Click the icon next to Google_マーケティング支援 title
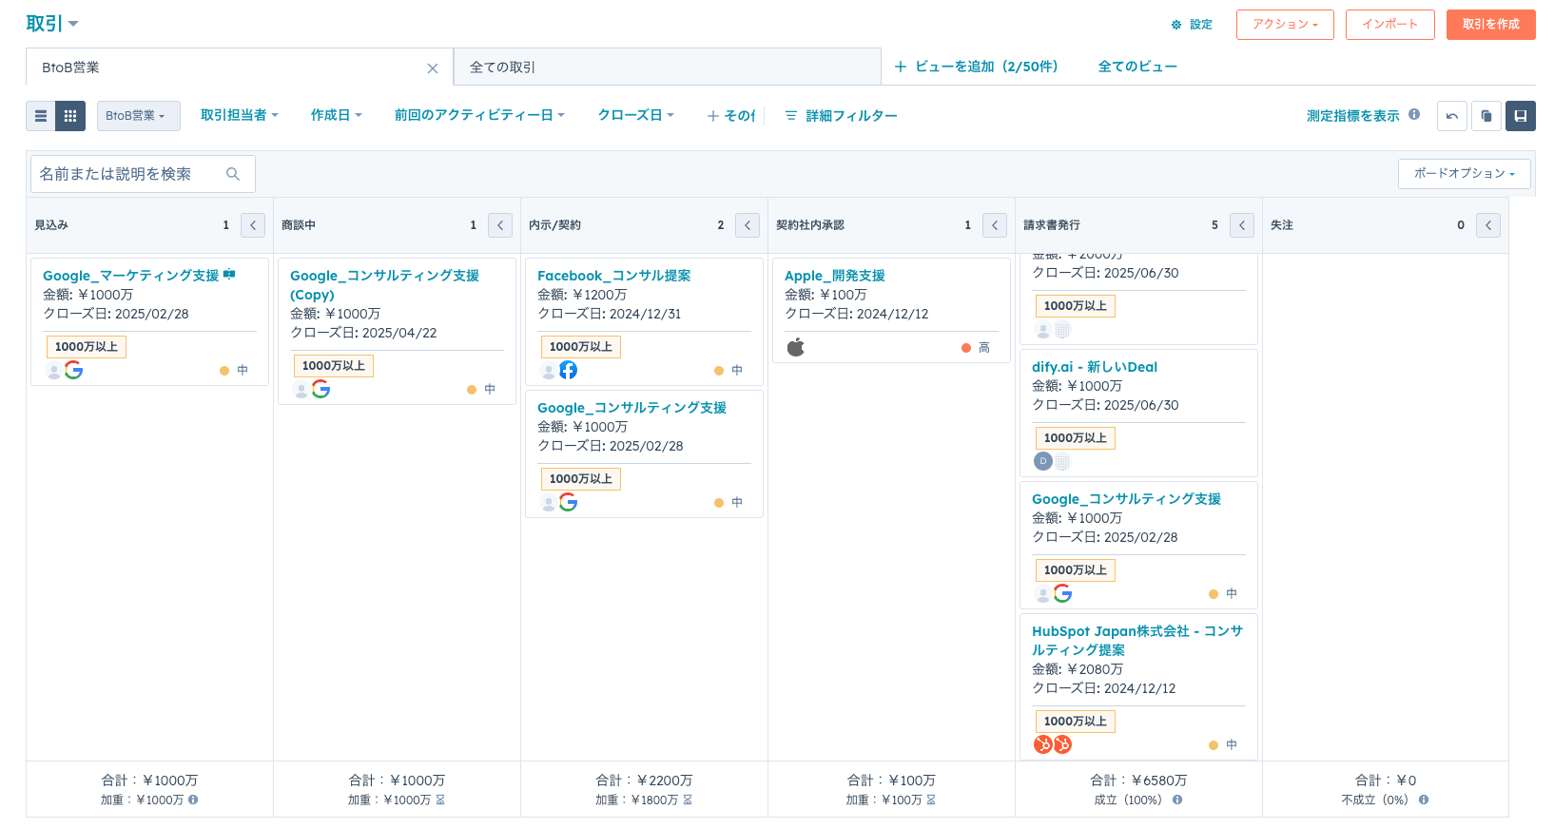 coord(229,274)
